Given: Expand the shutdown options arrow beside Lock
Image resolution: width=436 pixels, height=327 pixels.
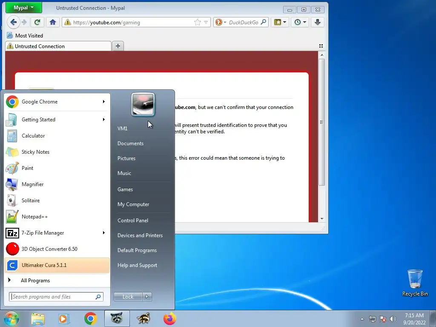Looking at the screenshot, I should coord(147,297).
